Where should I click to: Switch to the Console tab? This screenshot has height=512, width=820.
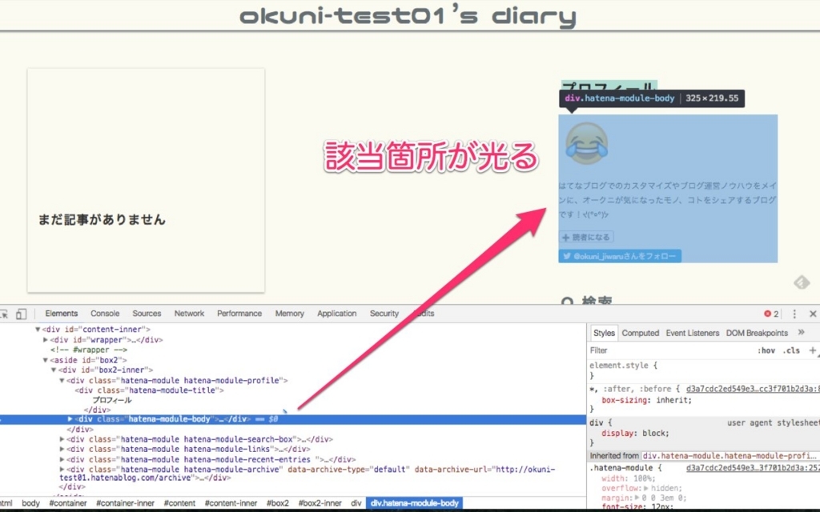[105, 314]
